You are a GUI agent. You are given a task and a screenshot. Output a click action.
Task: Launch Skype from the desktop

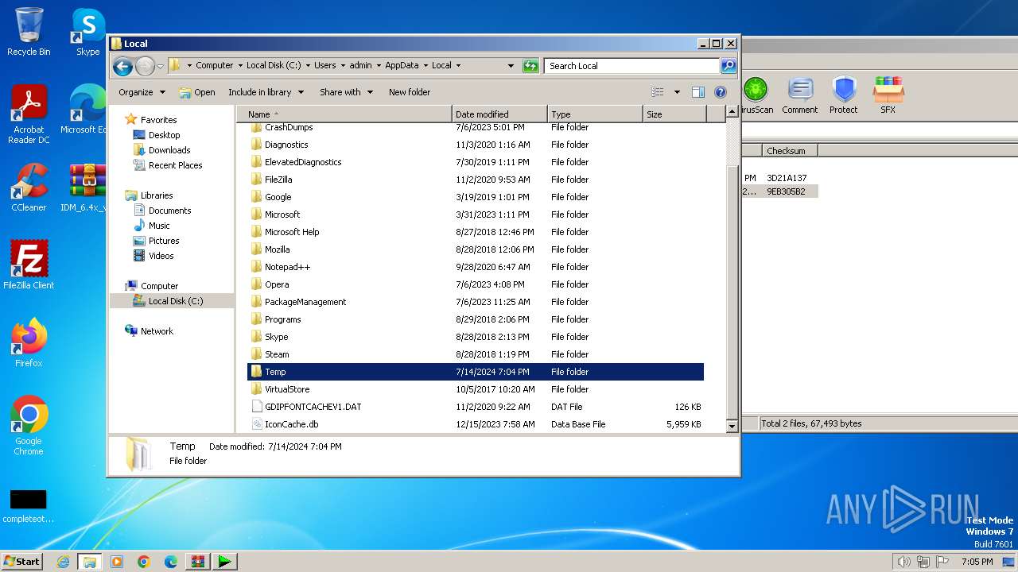click(87, 32)
